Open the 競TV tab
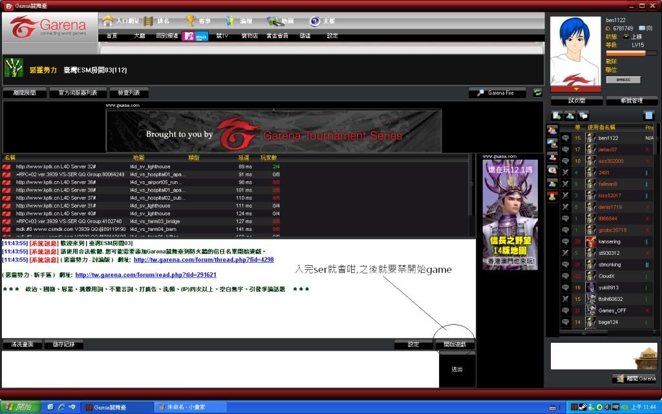The height and width of the screenshot is (414, 662). click(222, 36)
